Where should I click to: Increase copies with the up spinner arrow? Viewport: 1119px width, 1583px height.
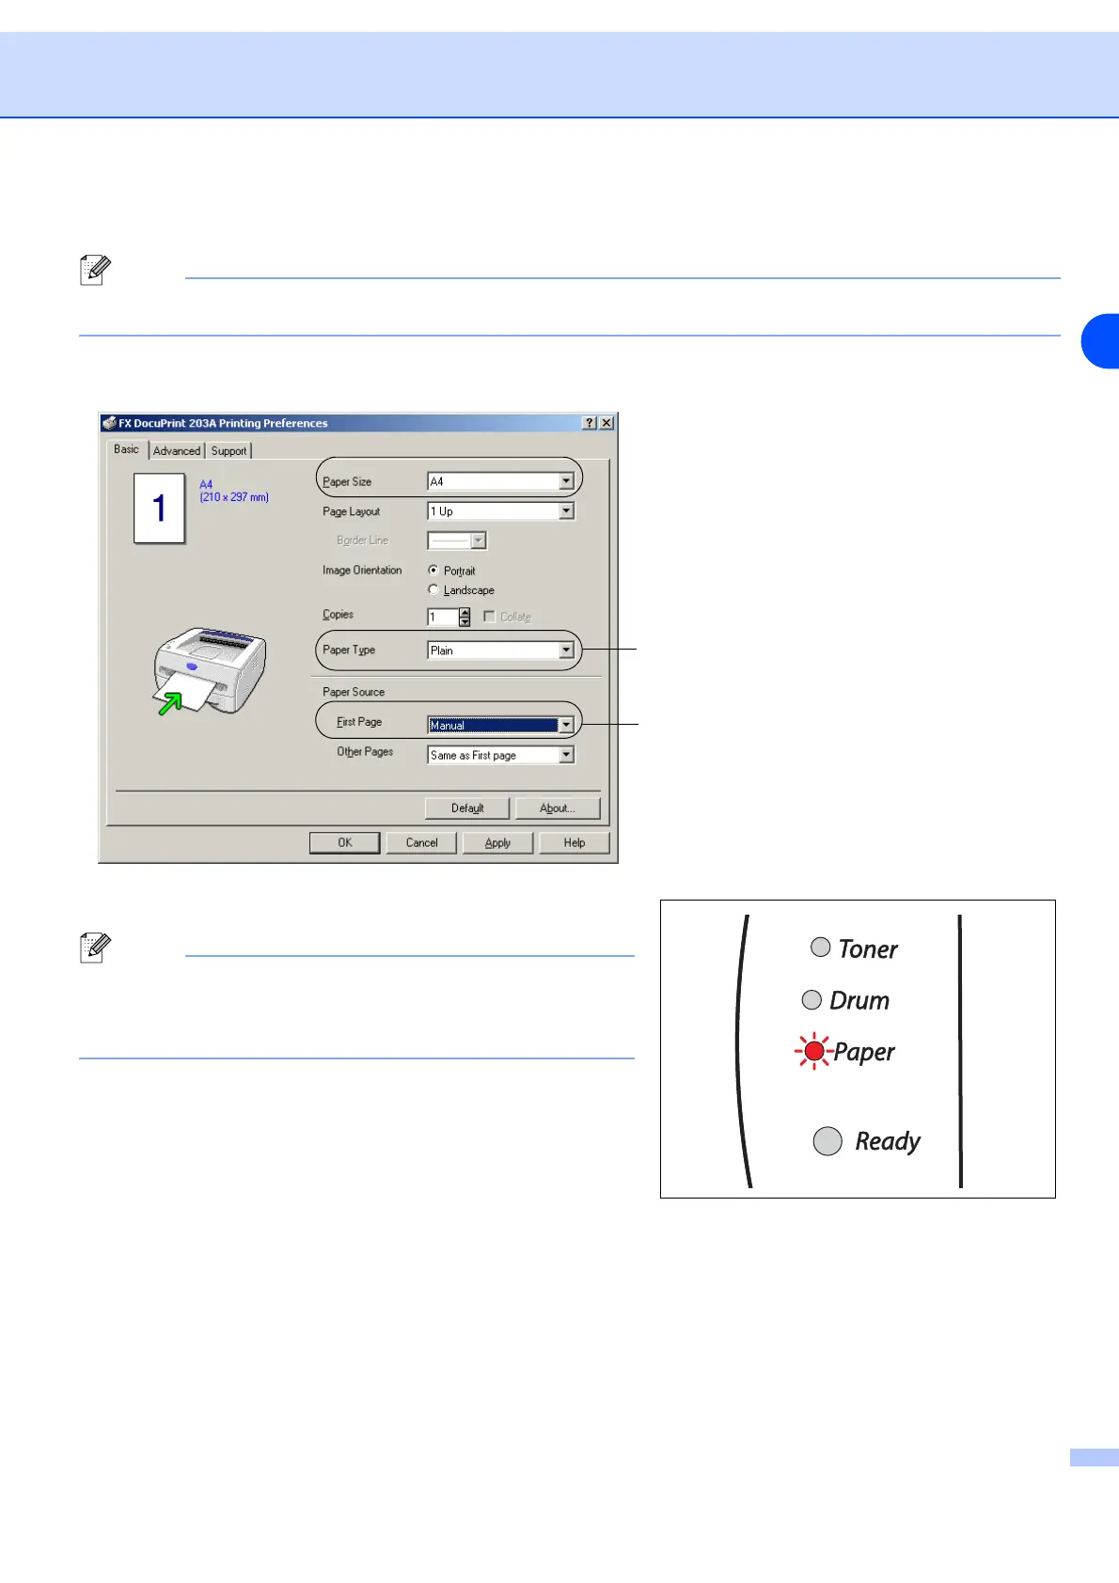click(x=465, y=613)
